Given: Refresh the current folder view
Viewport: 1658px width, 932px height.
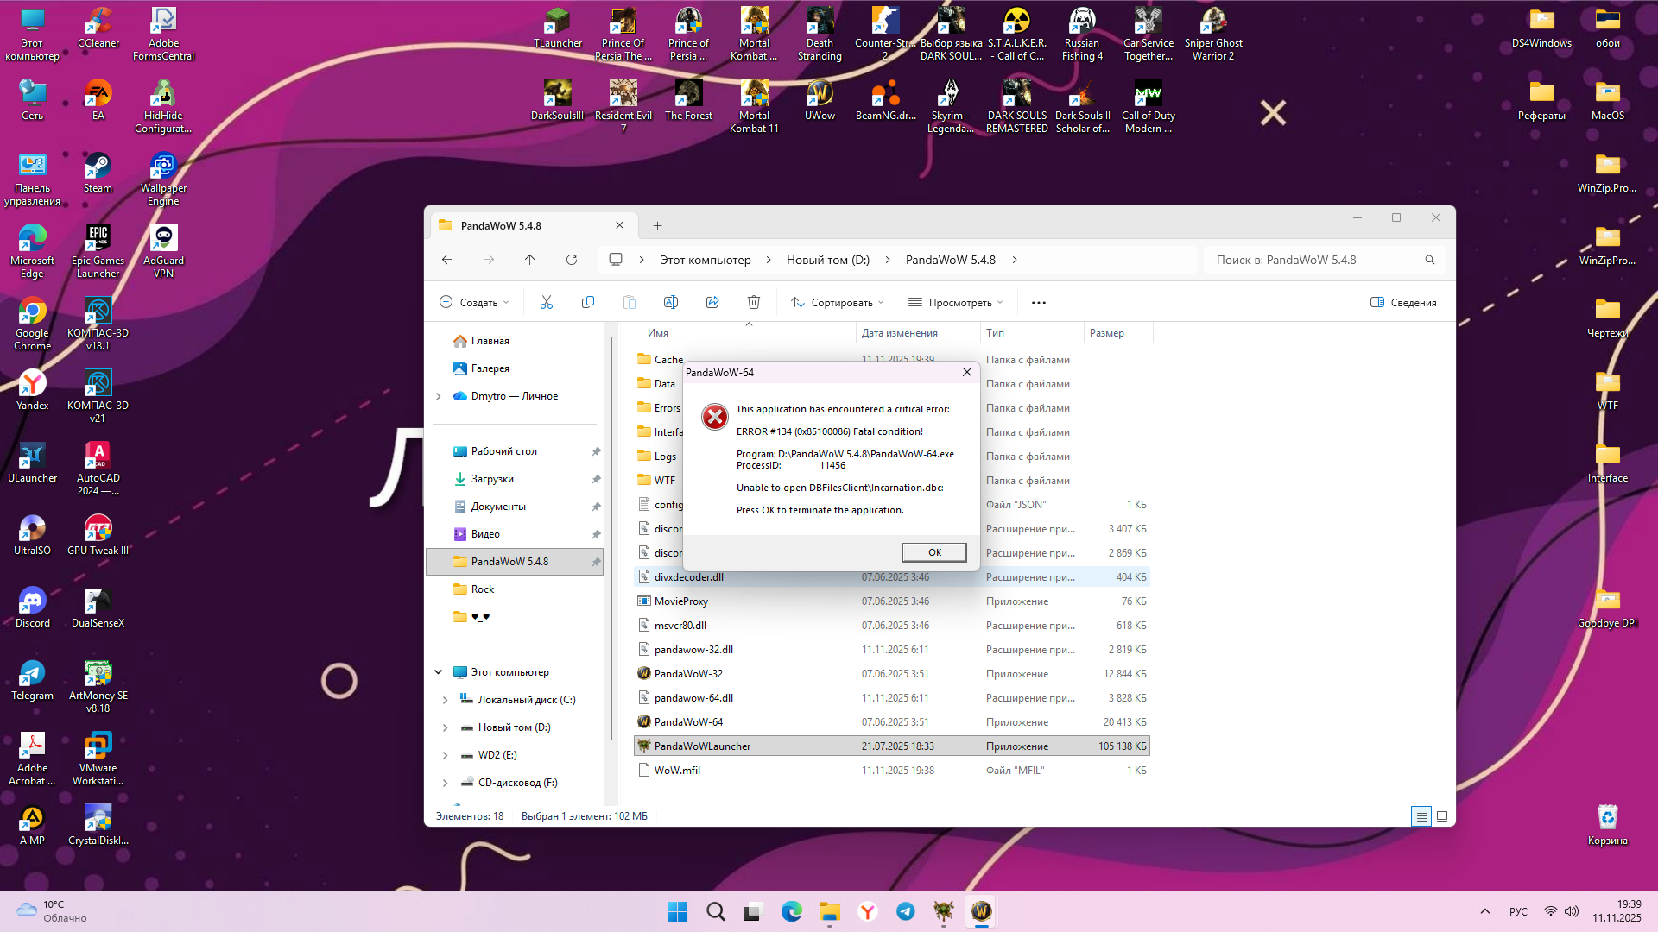Looking at the screenshot, I should pos(571,260).
